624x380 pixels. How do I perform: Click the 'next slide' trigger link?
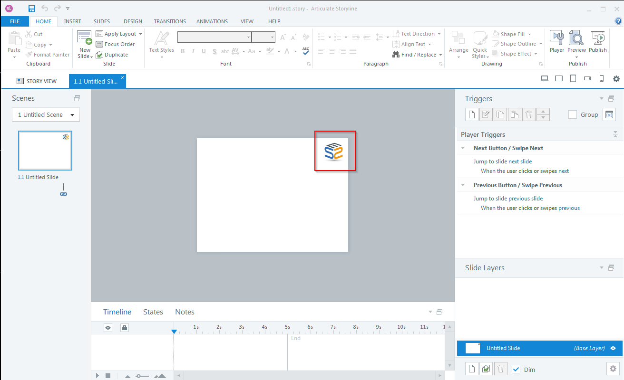[520, 161]
